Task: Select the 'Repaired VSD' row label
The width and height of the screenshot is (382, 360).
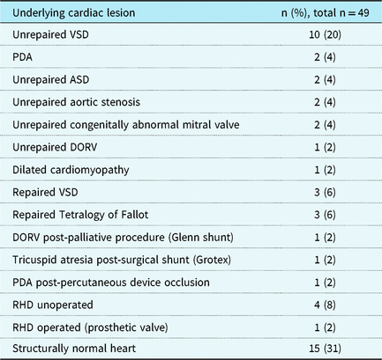Action: point(45,192)
